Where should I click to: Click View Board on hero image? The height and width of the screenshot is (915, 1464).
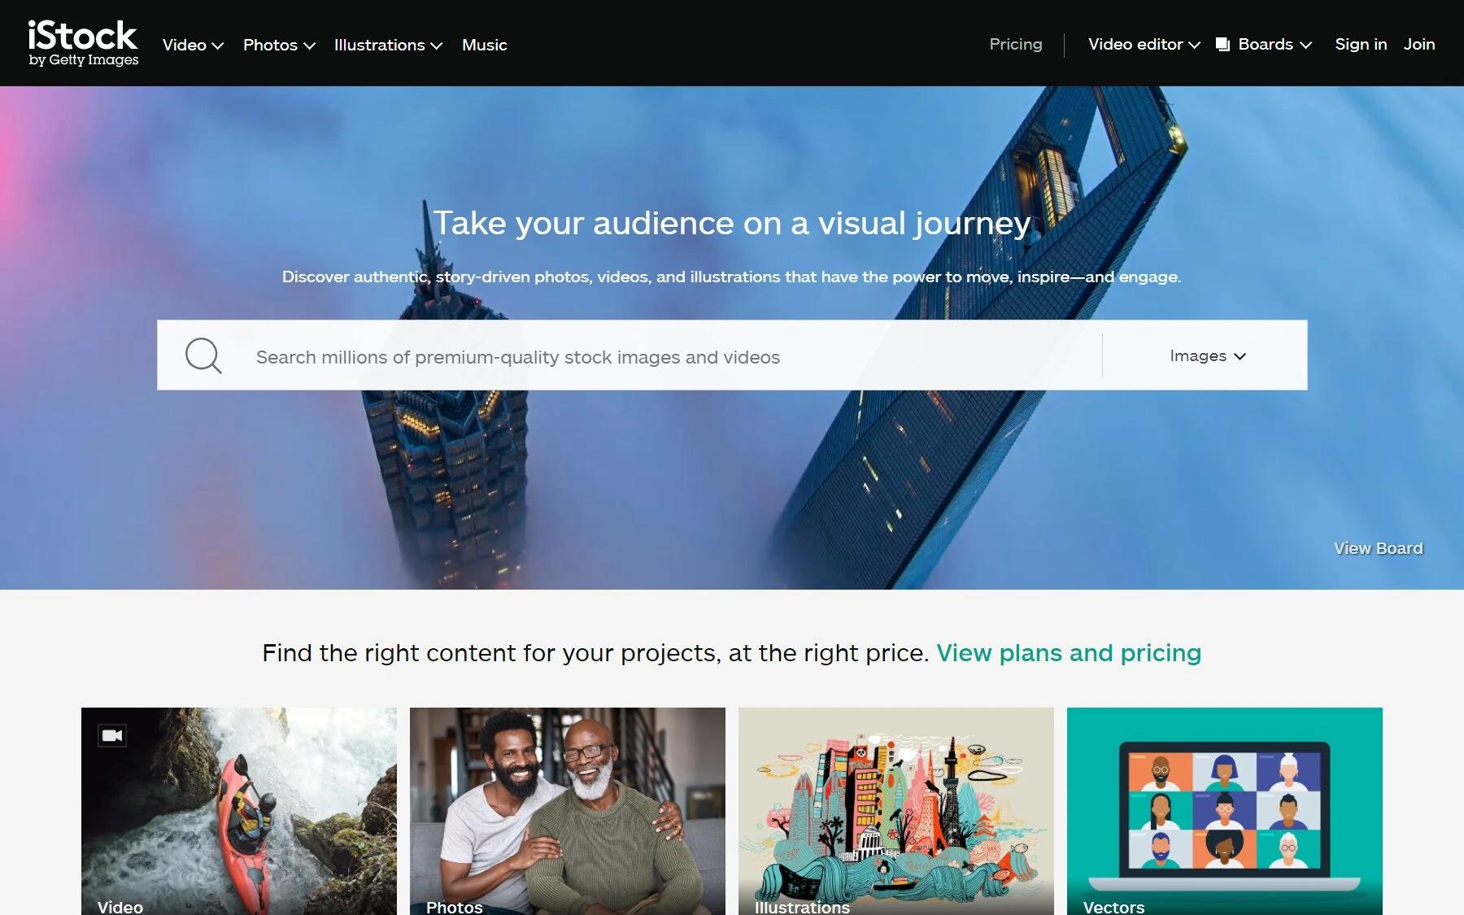point(1378,548)
